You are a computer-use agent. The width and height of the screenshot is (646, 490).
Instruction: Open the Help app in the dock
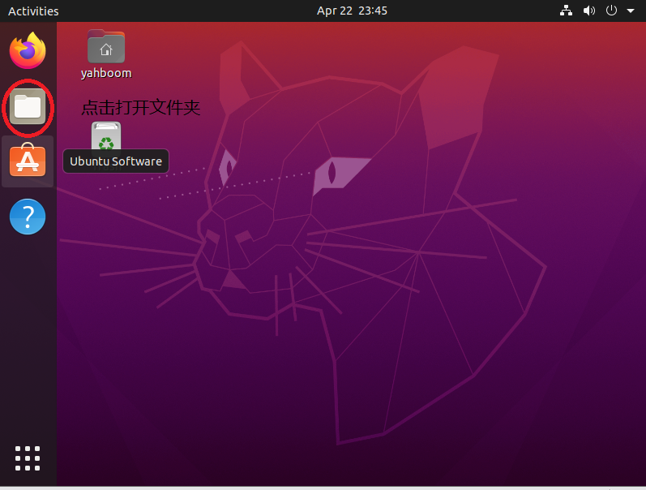point(28,217)
